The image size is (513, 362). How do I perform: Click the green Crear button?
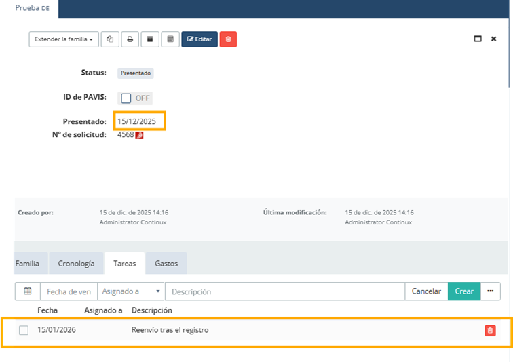coord(464,291)
